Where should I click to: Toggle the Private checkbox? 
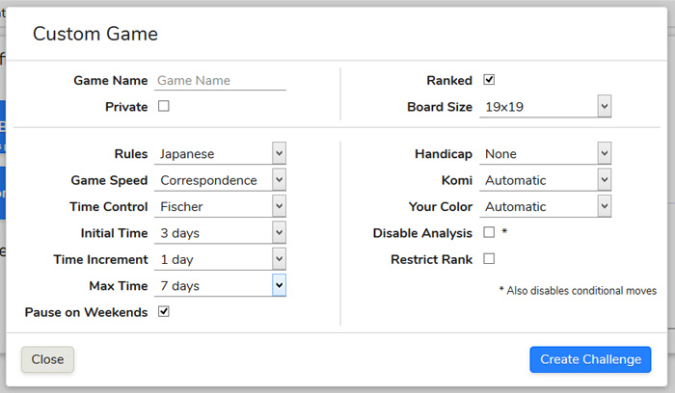[164, 106]
